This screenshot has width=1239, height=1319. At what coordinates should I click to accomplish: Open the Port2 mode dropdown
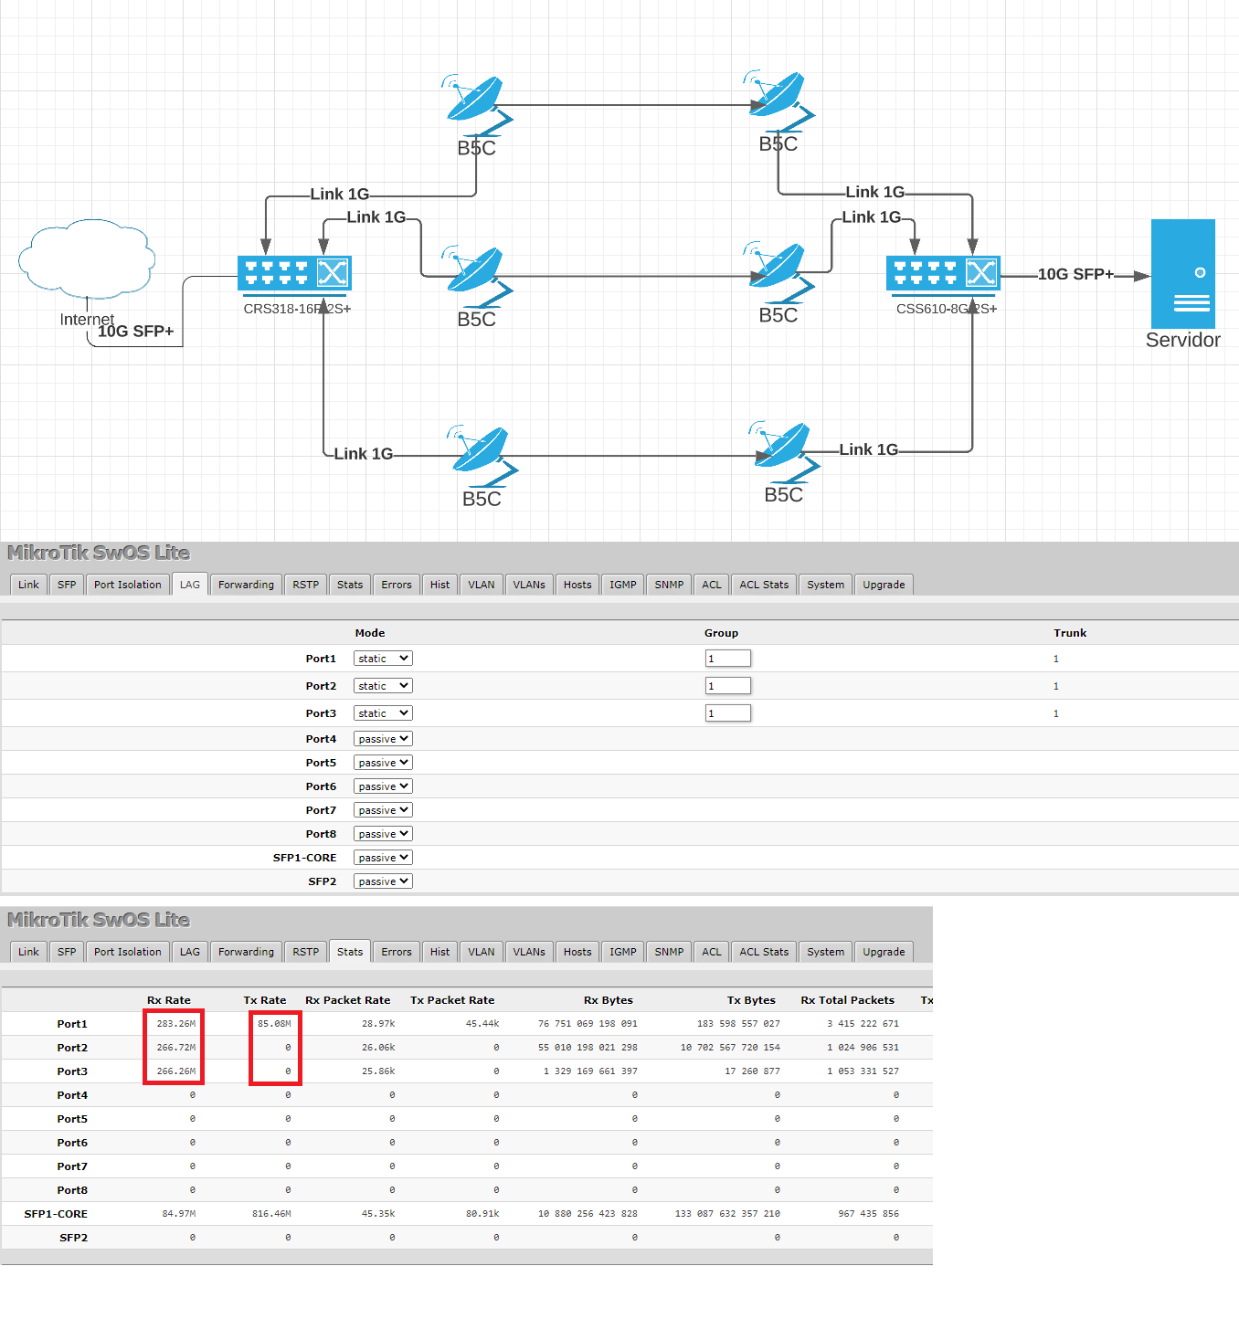[383, 686]
